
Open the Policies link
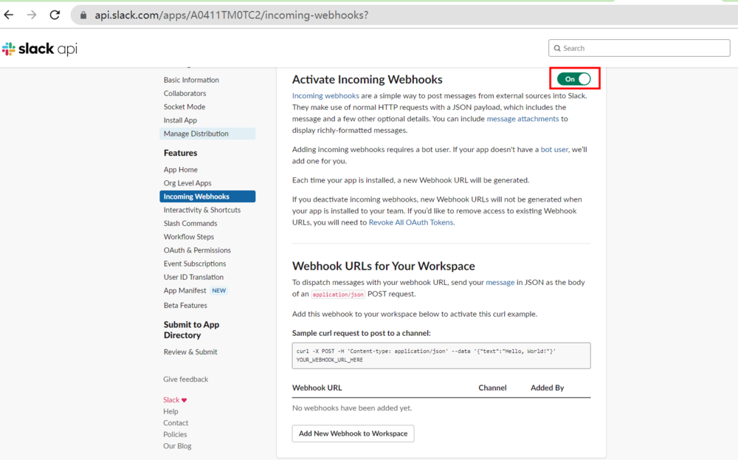[175, 435]
